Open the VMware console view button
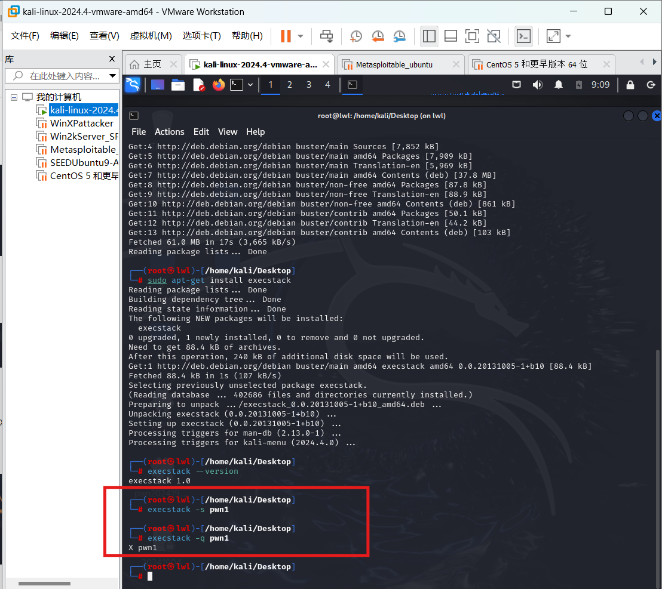This screenshot has height=589, width=662. [523, 36]
